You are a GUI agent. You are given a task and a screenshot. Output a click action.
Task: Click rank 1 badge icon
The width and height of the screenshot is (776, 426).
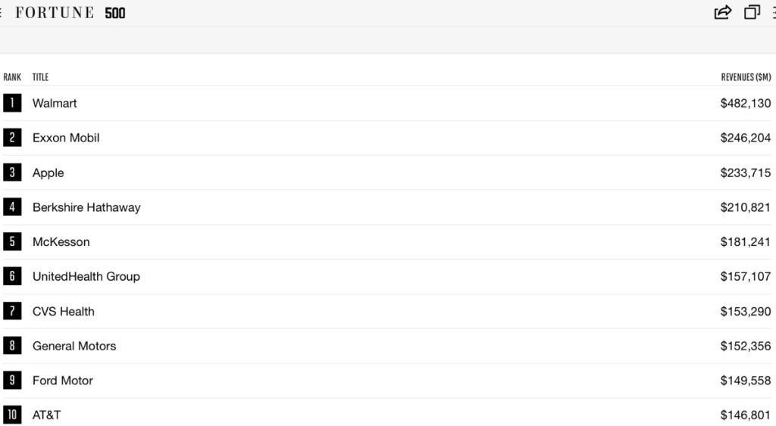(x=12, y=103)
